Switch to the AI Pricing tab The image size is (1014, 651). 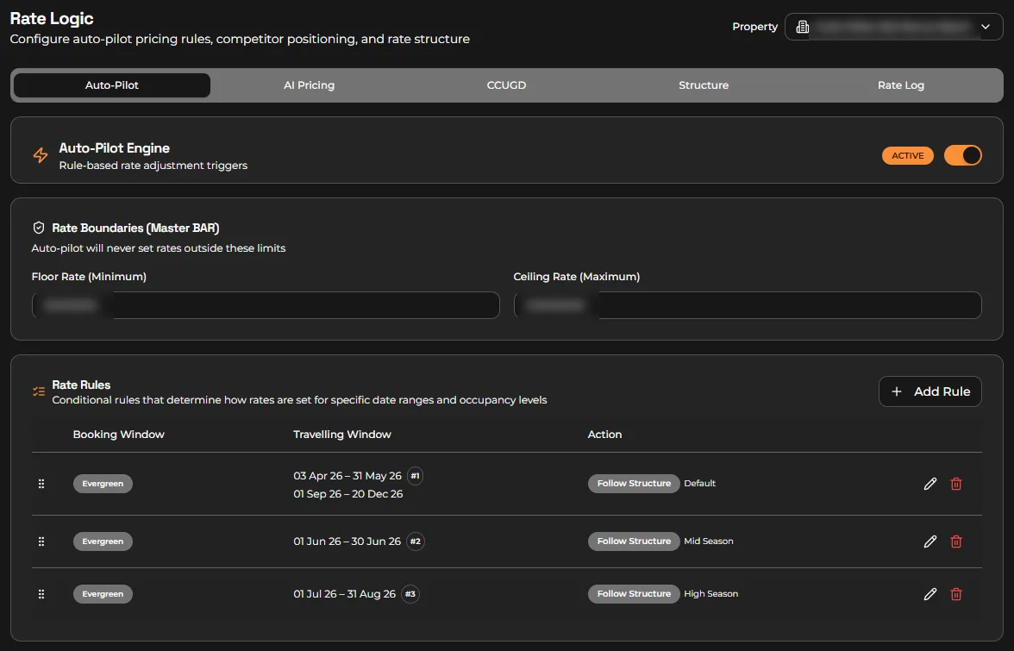(309, 85)
